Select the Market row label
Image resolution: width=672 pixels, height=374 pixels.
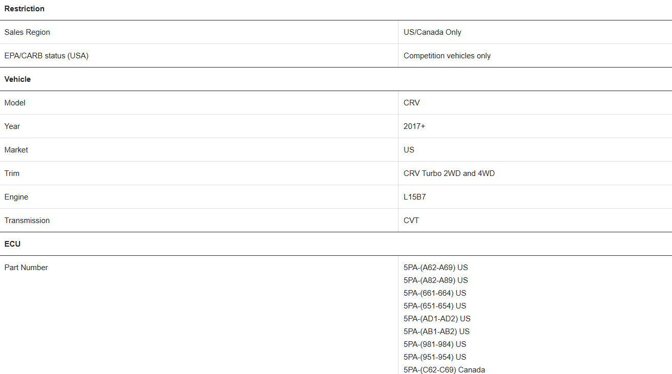coord(16,150)
